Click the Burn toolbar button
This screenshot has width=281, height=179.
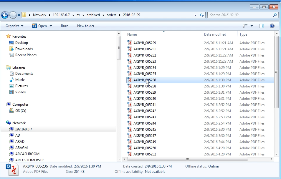click(x=65, y=26)
